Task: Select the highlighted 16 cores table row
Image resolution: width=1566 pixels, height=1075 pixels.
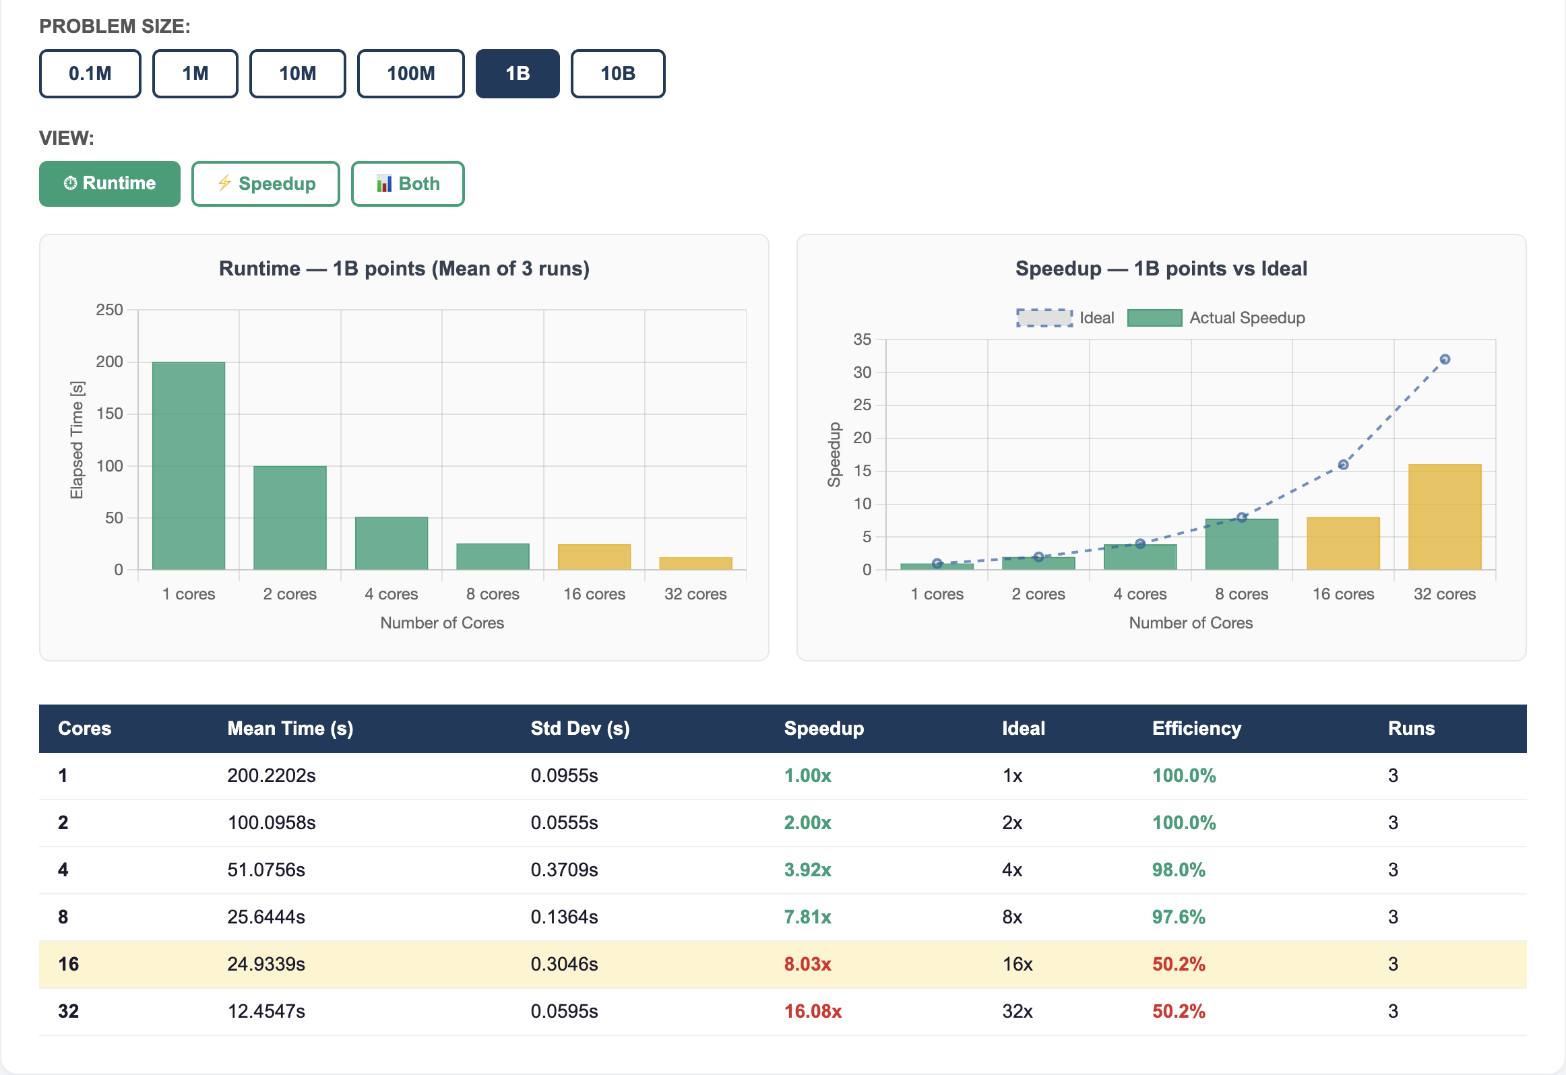Action: coord(783,964)
